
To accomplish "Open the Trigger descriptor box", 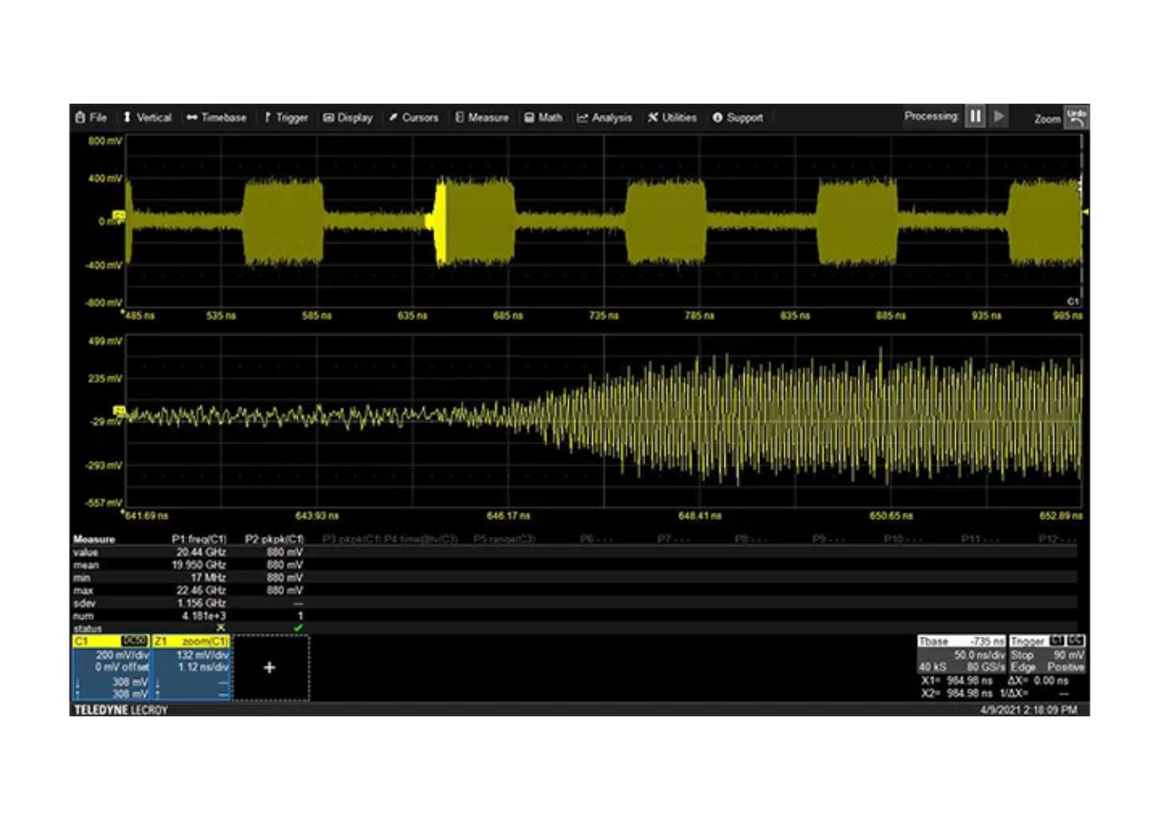I will coord(1048,654).
